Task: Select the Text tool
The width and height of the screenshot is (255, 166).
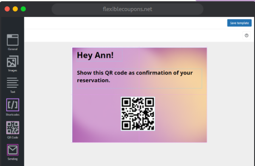Action: (x=12, y=85)
